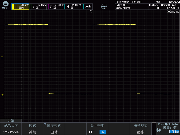
Task: Enable channel 2 at 500mV
Action: click(x=38, y=6)
